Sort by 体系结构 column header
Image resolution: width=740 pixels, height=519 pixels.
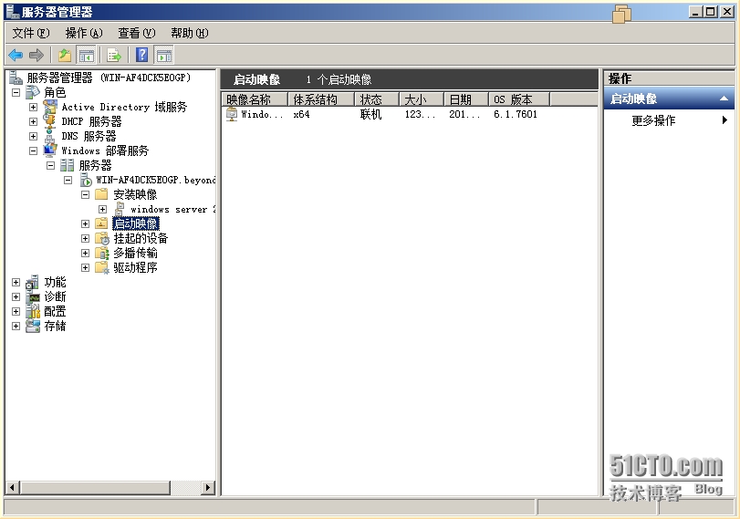[x=321, y=99]
